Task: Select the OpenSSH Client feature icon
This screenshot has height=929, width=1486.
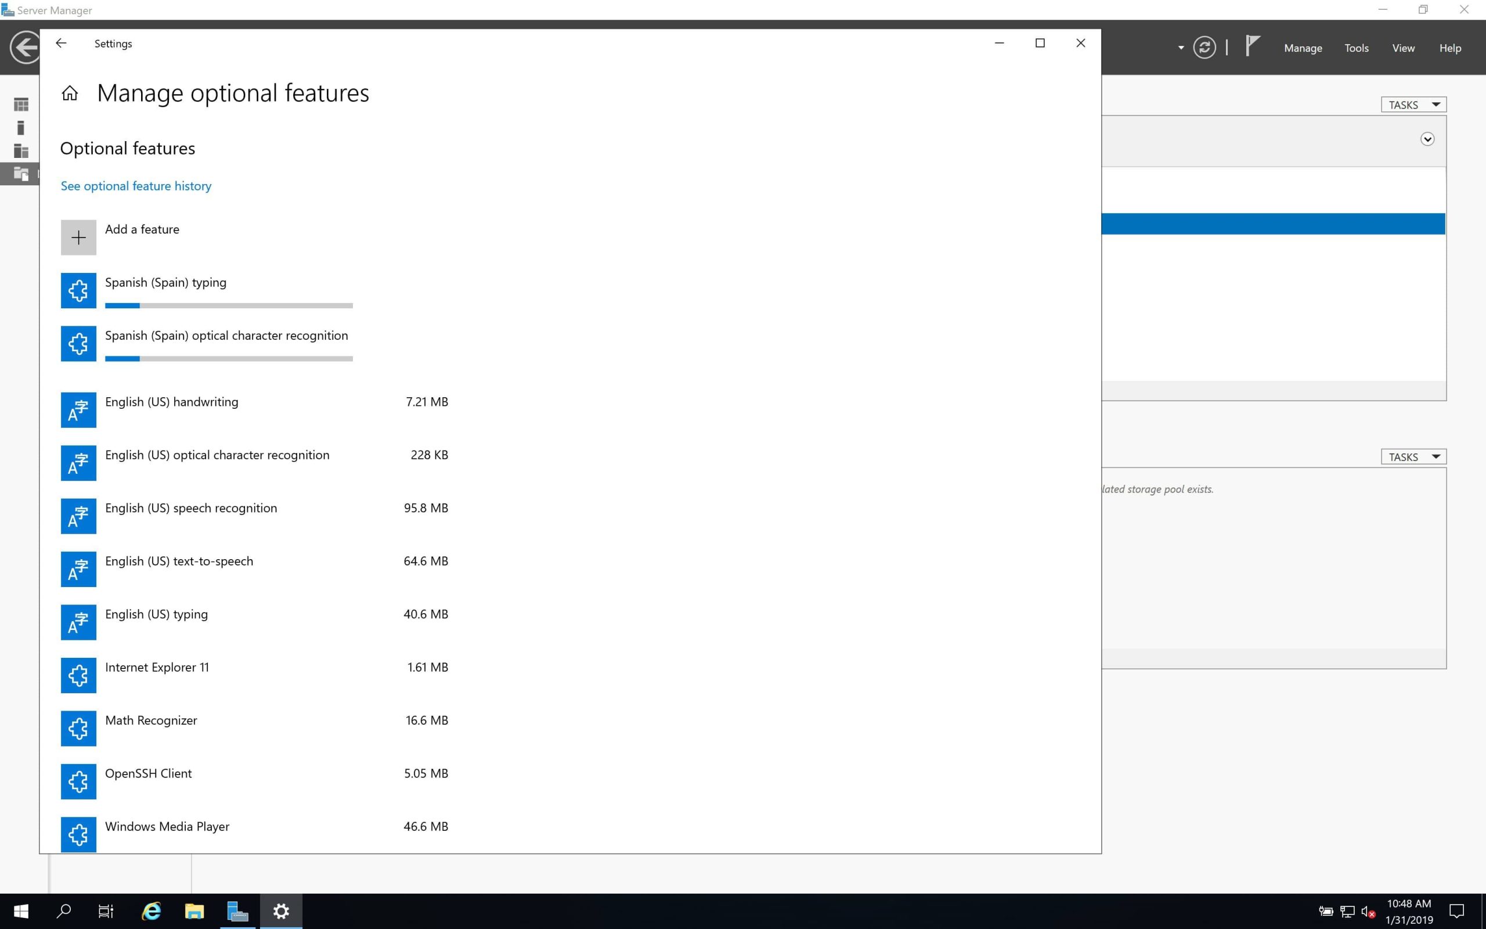Action: 78,782
